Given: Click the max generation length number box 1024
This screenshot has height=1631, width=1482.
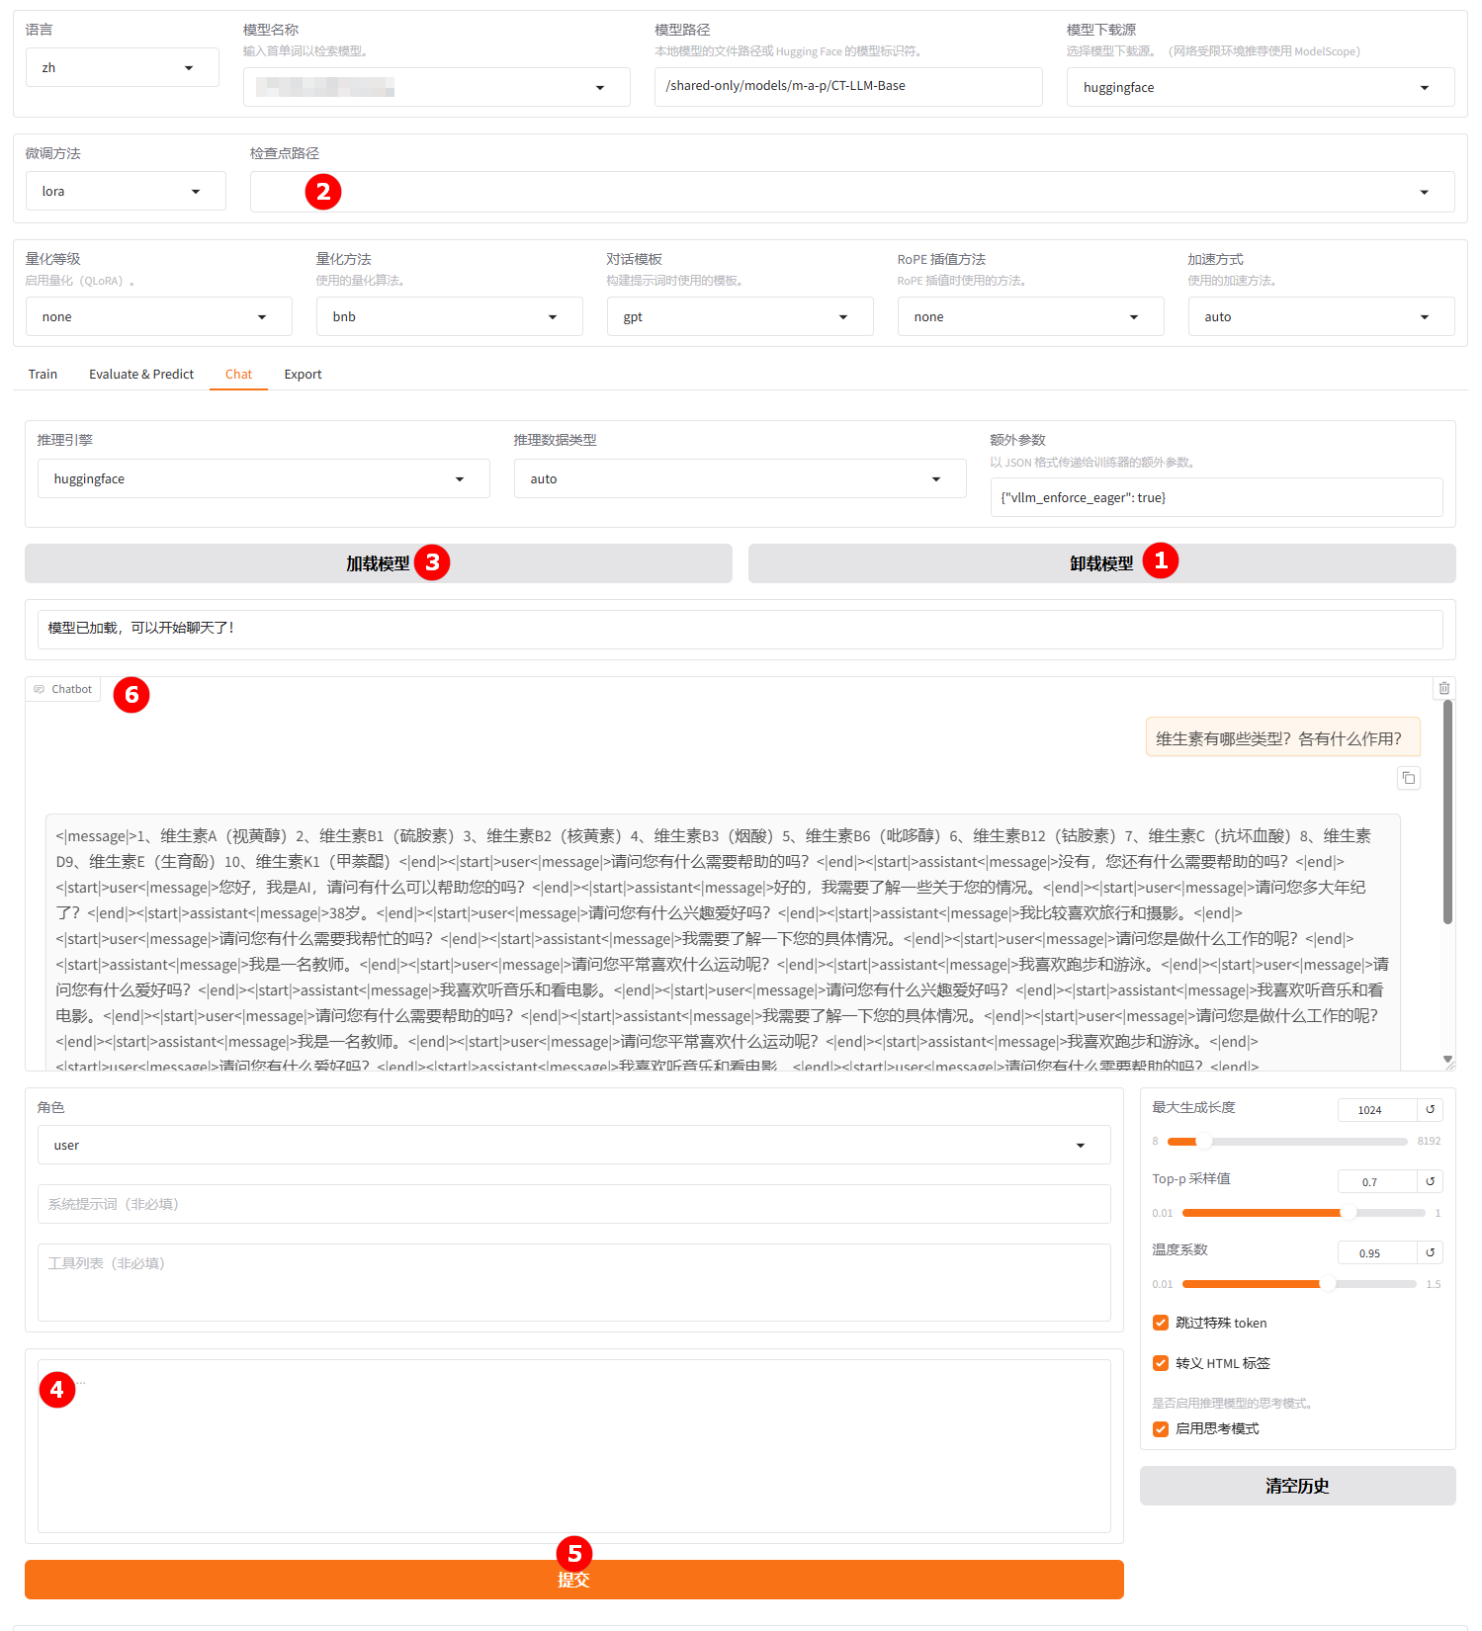Looking at the screenshot, I should click(x=1377, y=1110).
